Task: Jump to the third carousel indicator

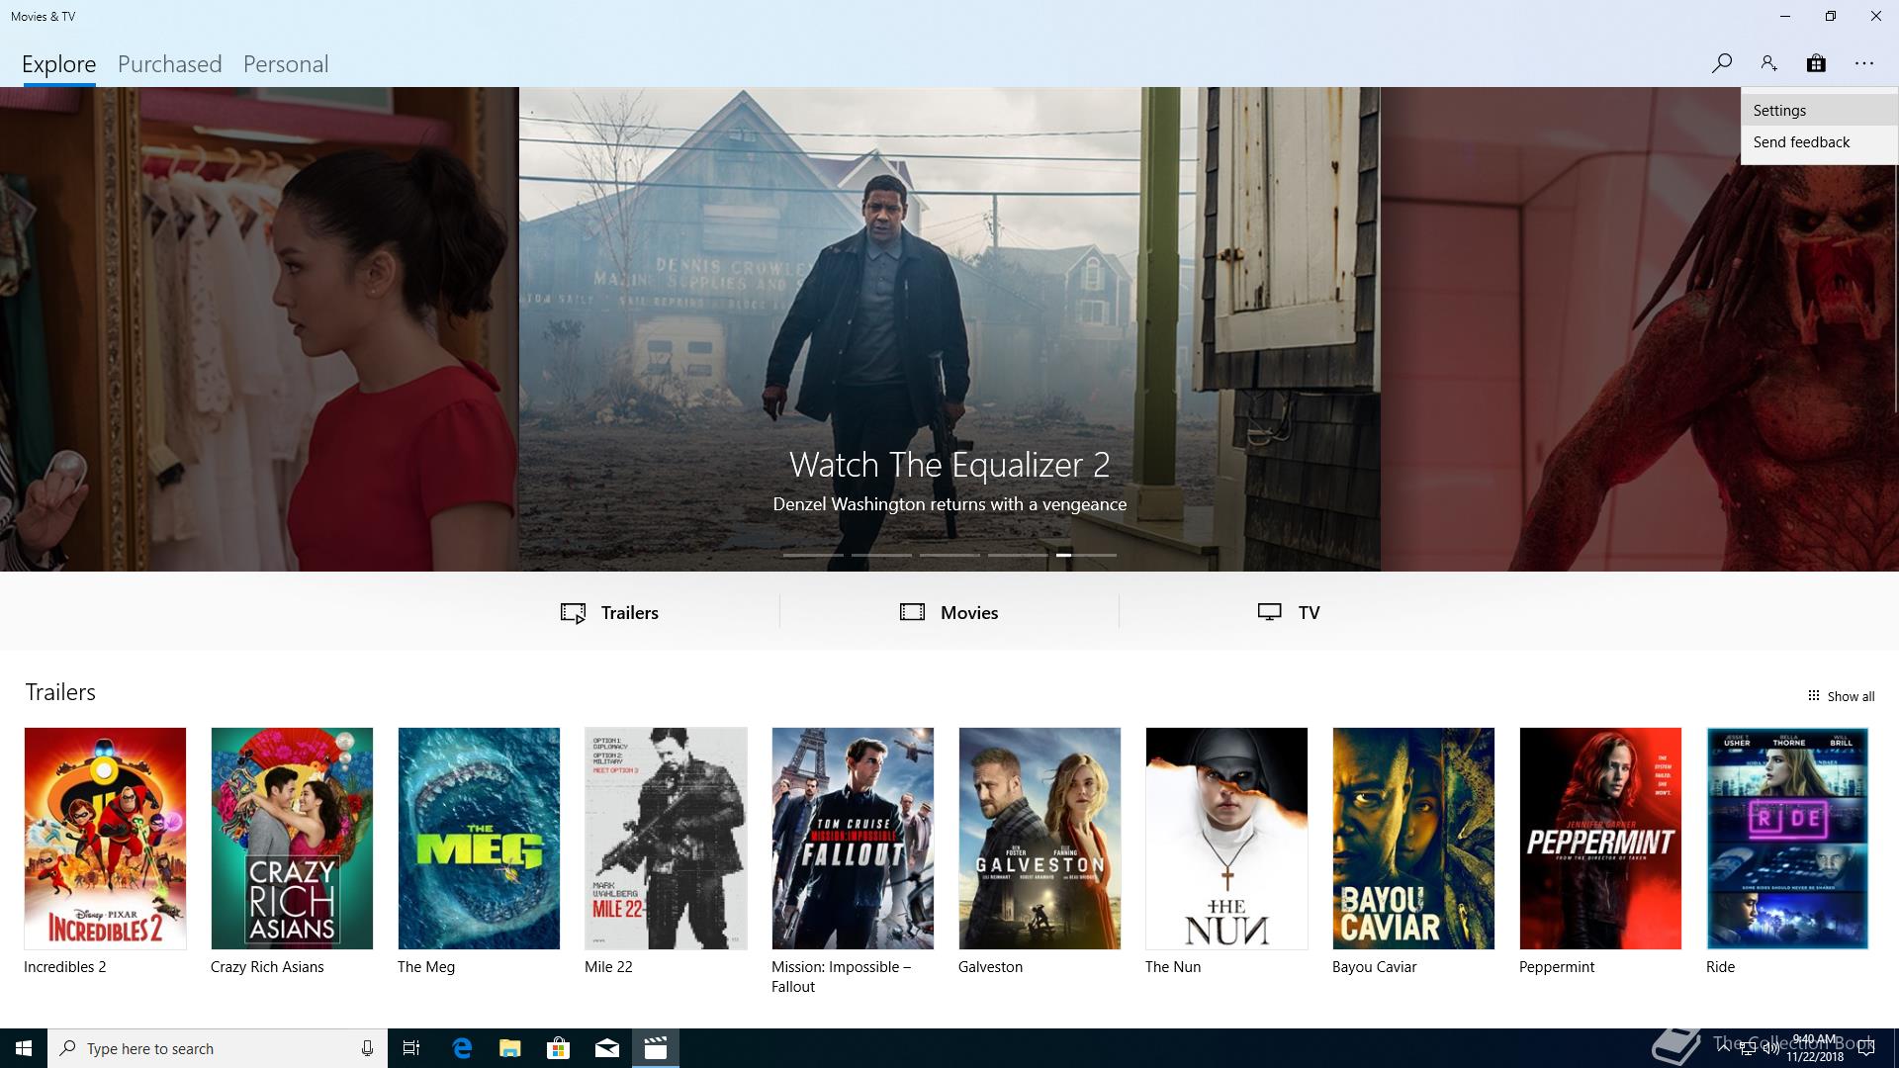Action: tap(949, 555)
